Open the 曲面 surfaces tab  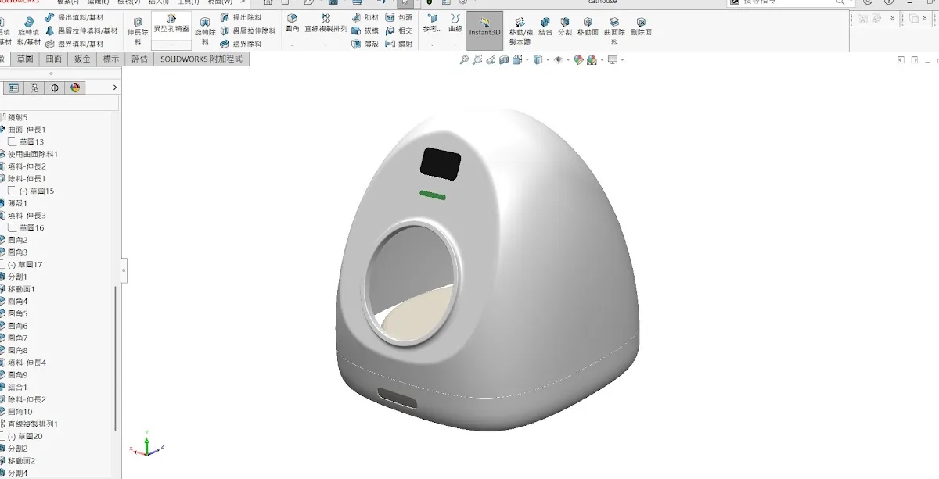coord(54,59)
